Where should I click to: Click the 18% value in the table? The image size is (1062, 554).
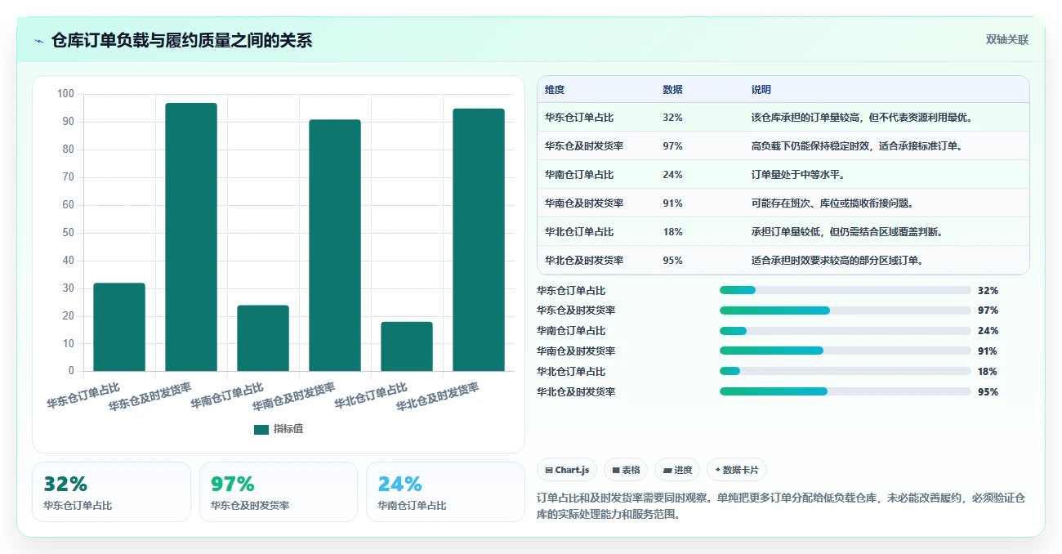[672, 232]
